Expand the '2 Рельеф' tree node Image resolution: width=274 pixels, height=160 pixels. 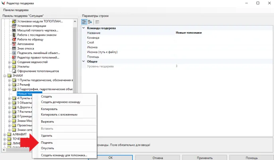tap(10, 85)
